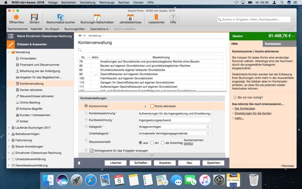This screenshot has width=302, height=189.
Task: Select Steuerautomatik option als Vorschlag
Action: pos(163,143)
